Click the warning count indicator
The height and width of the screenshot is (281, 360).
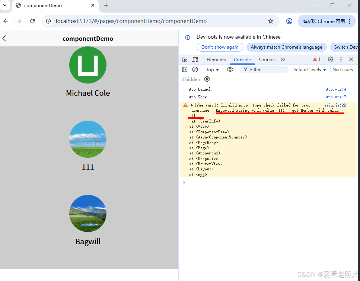(x=316, y=59)
